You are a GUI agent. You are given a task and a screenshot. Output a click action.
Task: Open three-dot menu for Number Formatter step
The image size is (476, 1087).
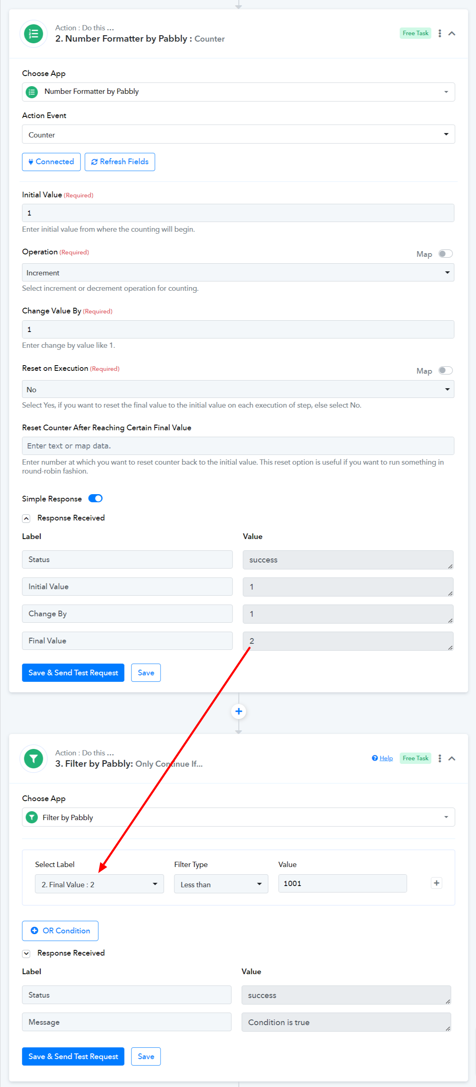[x=440, y=33]
